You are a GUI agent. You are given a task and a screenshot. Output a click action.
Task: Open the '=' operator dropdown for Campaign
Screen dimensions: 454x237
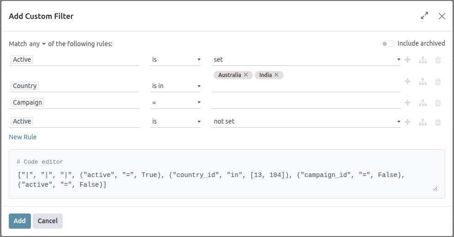tap(175, 103)
